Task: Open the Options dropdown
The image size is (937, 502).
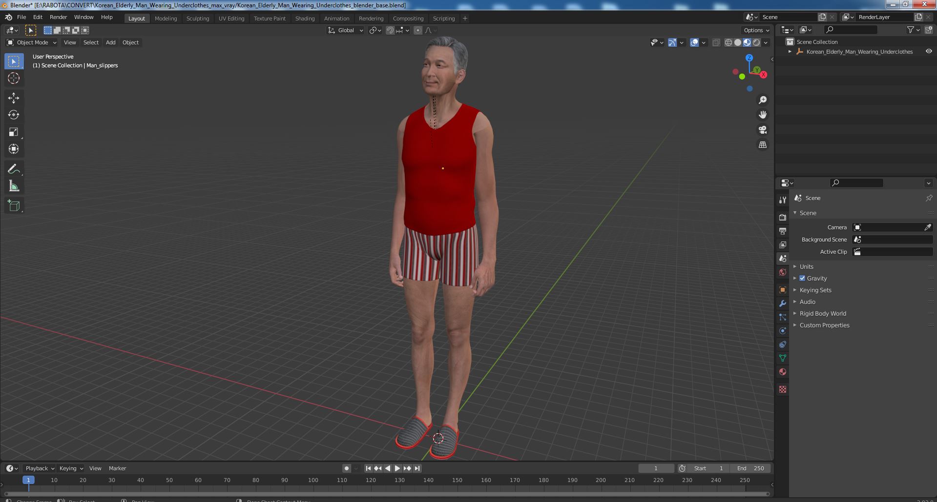Action: tap(756, 30)
